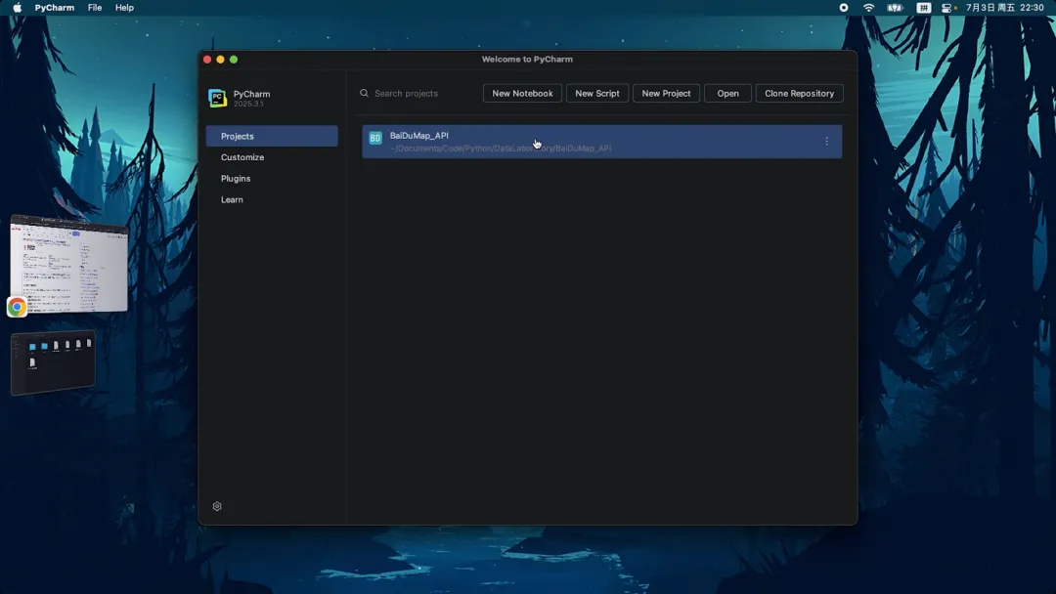
Task: Click the Open button
Action: click(727, 94)
